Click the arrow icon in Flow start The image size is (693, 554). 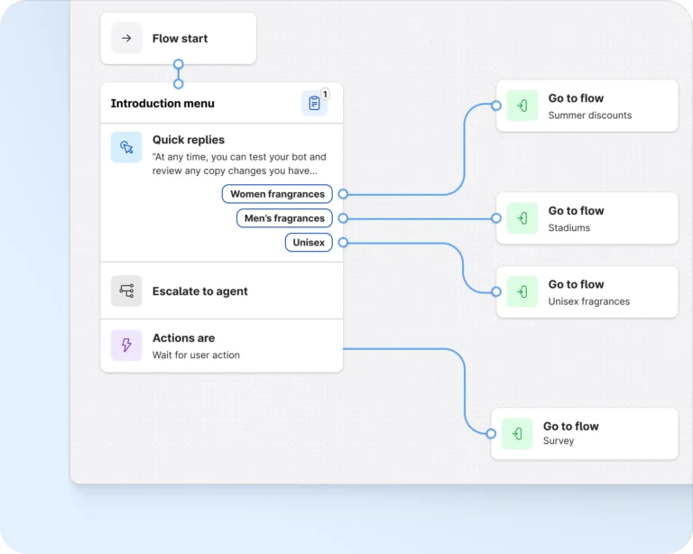126,39
